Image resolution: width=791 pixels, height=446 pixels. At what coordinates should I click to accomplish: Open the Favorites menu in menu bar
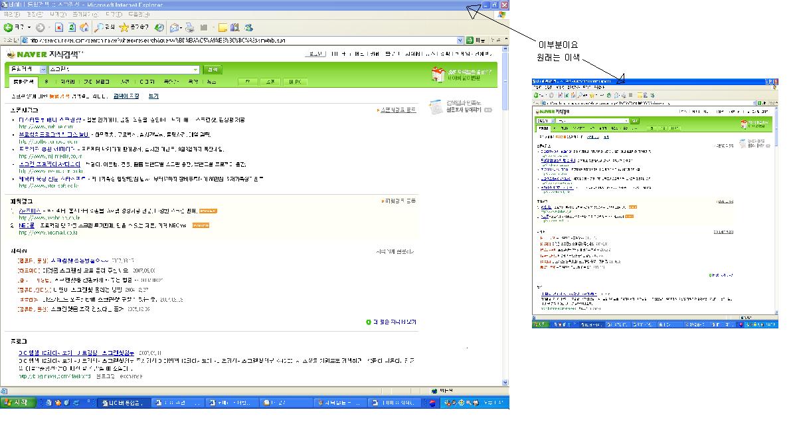coord(85,15)
